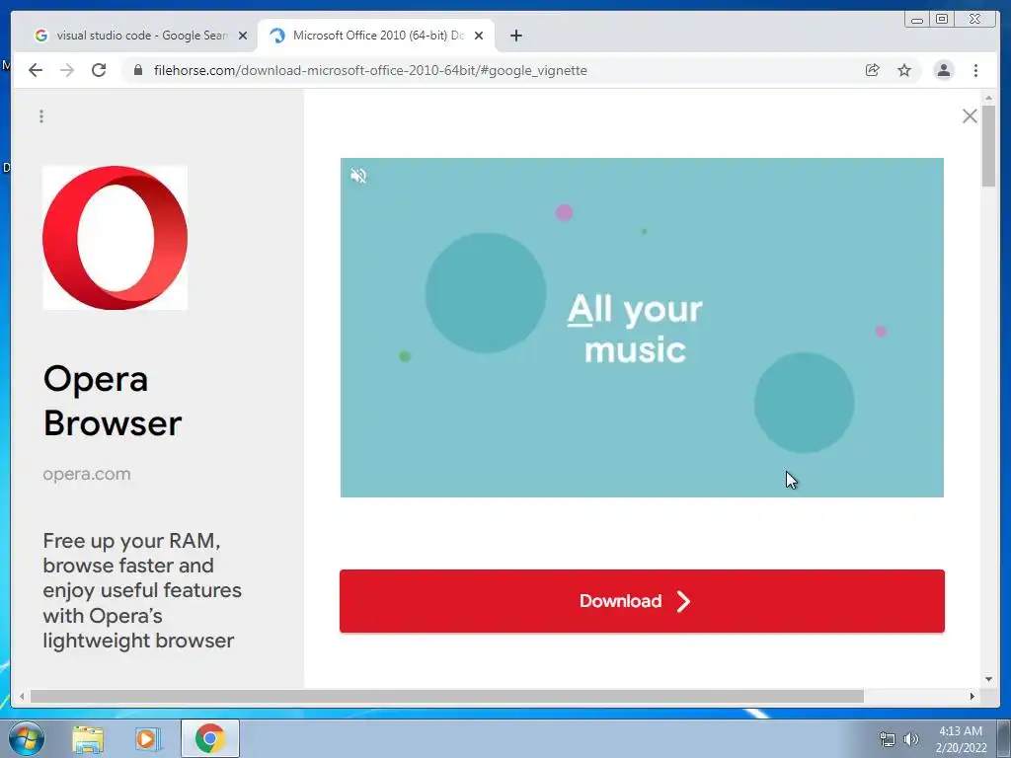The image size is (1011, 758).
Task: View site info via padlock icon
Action: click(x=138, y=70)
